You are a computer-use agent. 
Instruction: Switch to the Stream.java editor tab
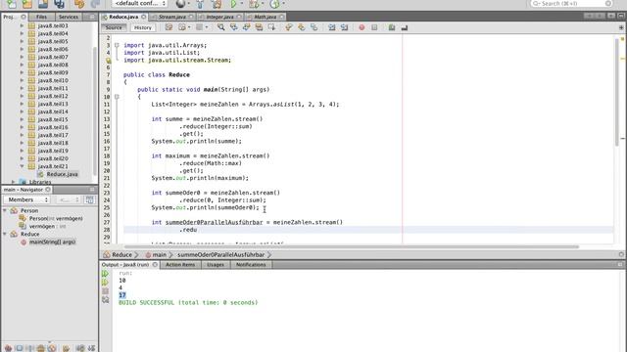point(172,17)
